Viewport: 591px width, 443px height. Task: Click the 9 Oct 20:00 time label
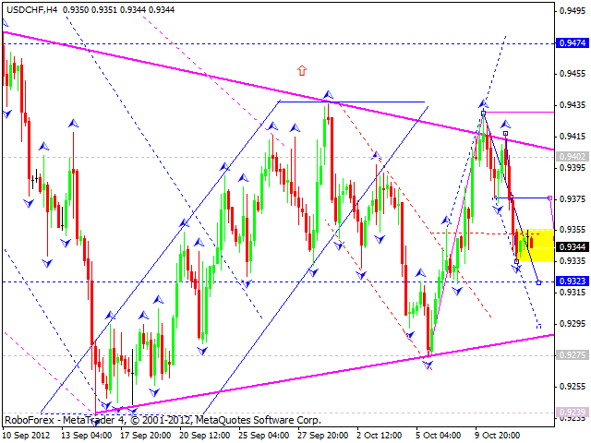[498, 436]
